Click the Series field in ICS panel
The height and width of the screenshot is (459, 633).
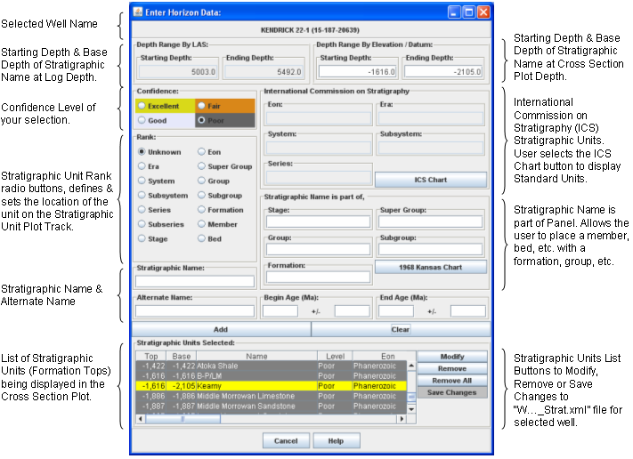319,178
